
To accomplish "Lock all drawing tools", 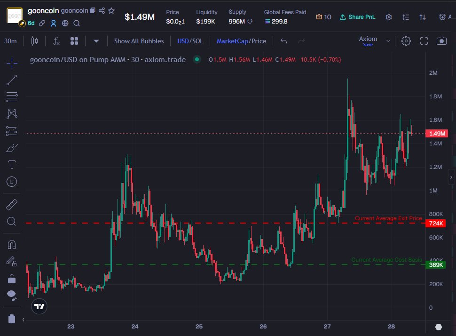I will (x=12, y=279).
